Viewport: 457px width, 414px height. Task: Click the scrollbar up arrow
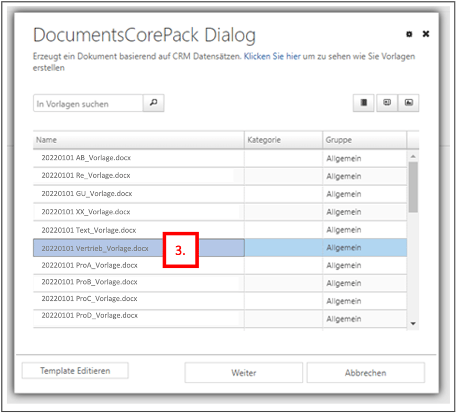pyautogui.click(x=413, y=157)
